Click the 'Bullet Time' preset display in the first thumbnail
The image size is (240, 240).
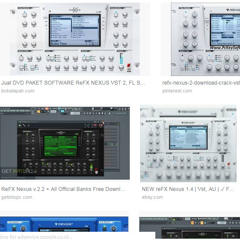59,44
